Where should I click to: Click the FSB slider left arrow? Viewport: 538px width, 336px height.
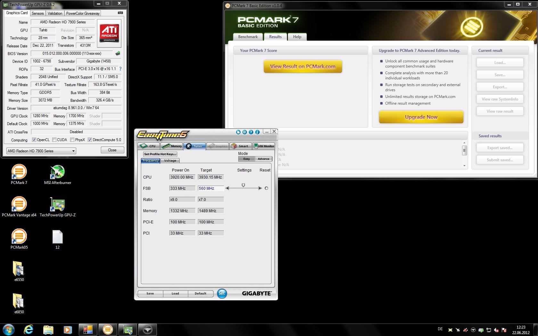(x=227, y=188)
